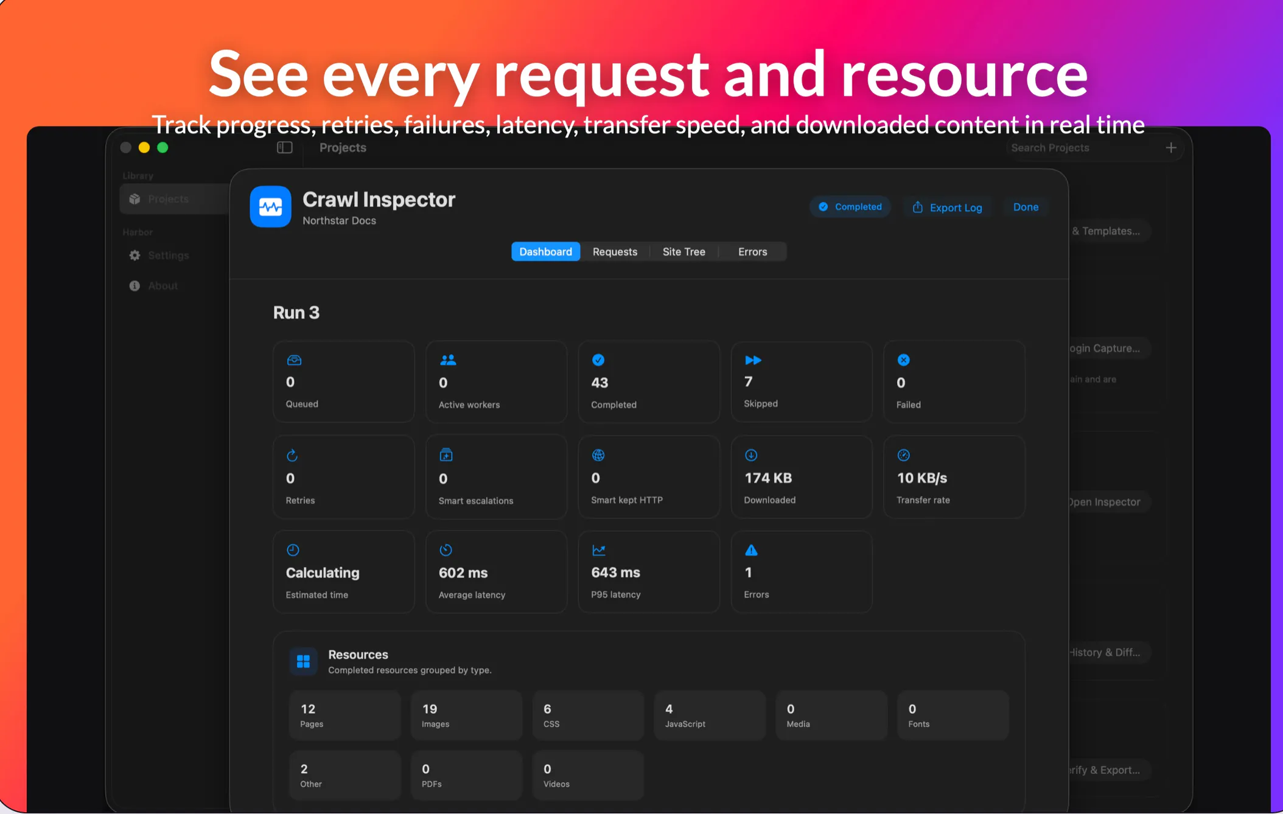The height and width of the screenshot is (814, 1283).
Task: Click the plus icon to add project
Action: (x=1171, y=148)
